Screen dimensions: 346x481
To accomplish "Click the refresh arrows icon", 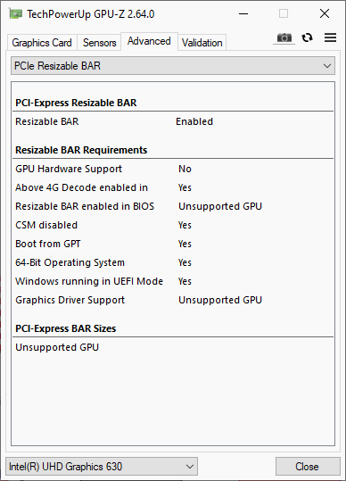I will [307, 37].
